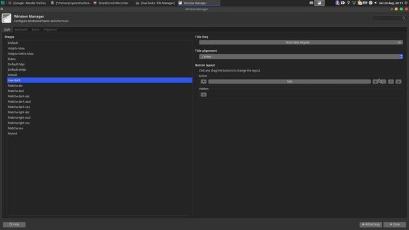Click the location pin tray icon
409x230 pixels.
348,3
